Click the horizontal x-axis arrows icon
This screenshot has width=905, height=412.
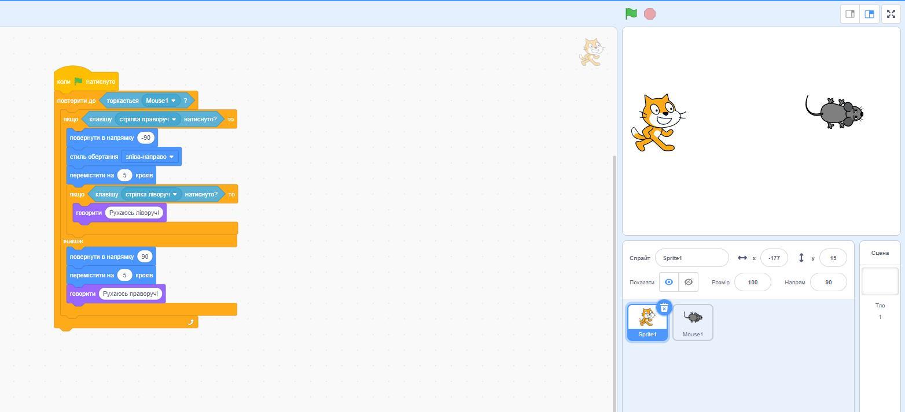pos(742,258)
